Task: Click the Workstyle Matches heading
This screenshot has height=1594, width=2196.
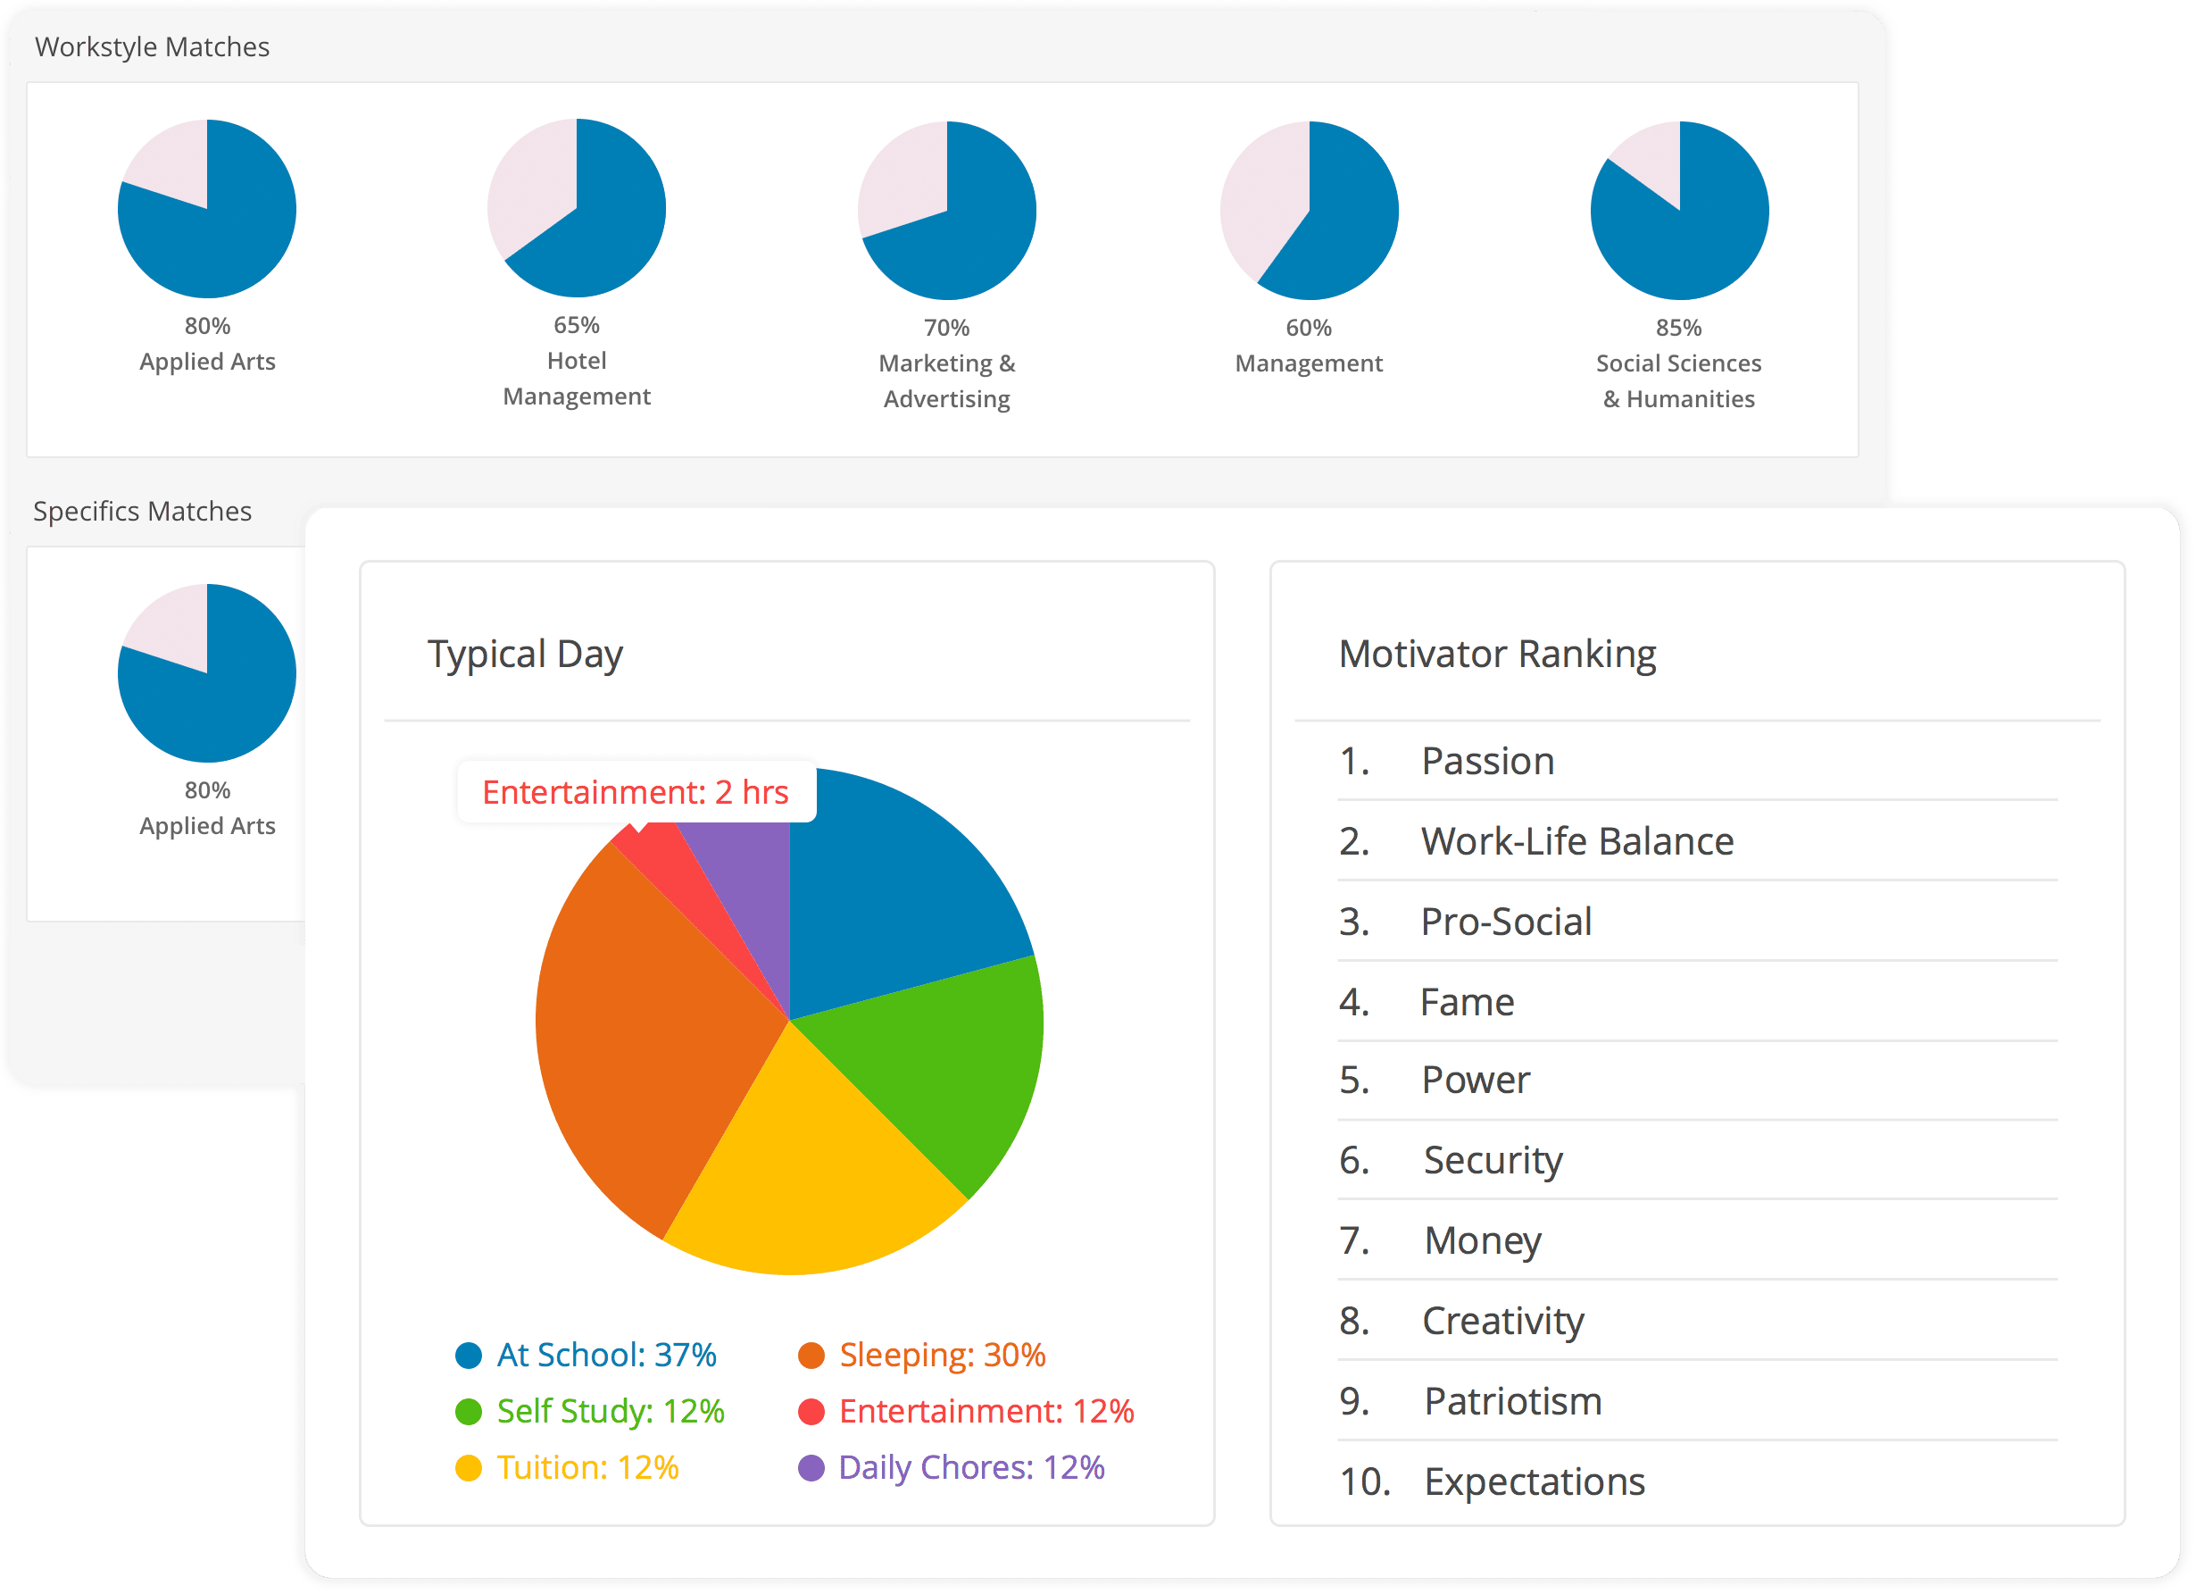Action: (x=152, y=46)
